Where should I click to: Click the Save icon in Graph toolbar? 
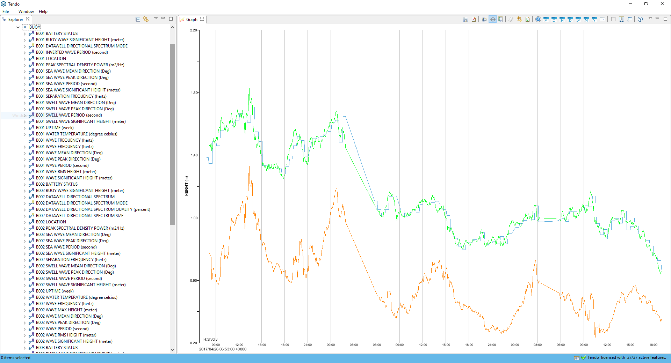click(466, 20)
